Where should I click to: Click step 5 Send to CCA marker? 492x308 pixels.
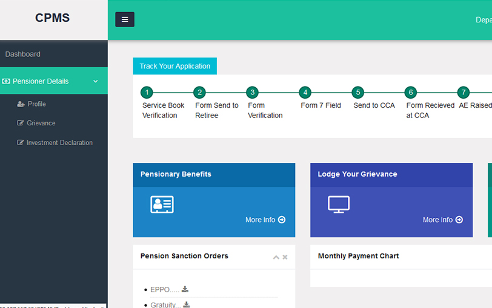(357, 93)
